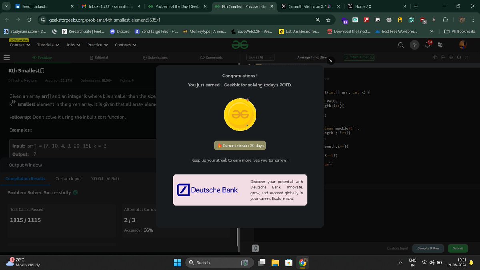Switch to the Custom Input tab
480x270 pixels.
click(x=68, y=178)
